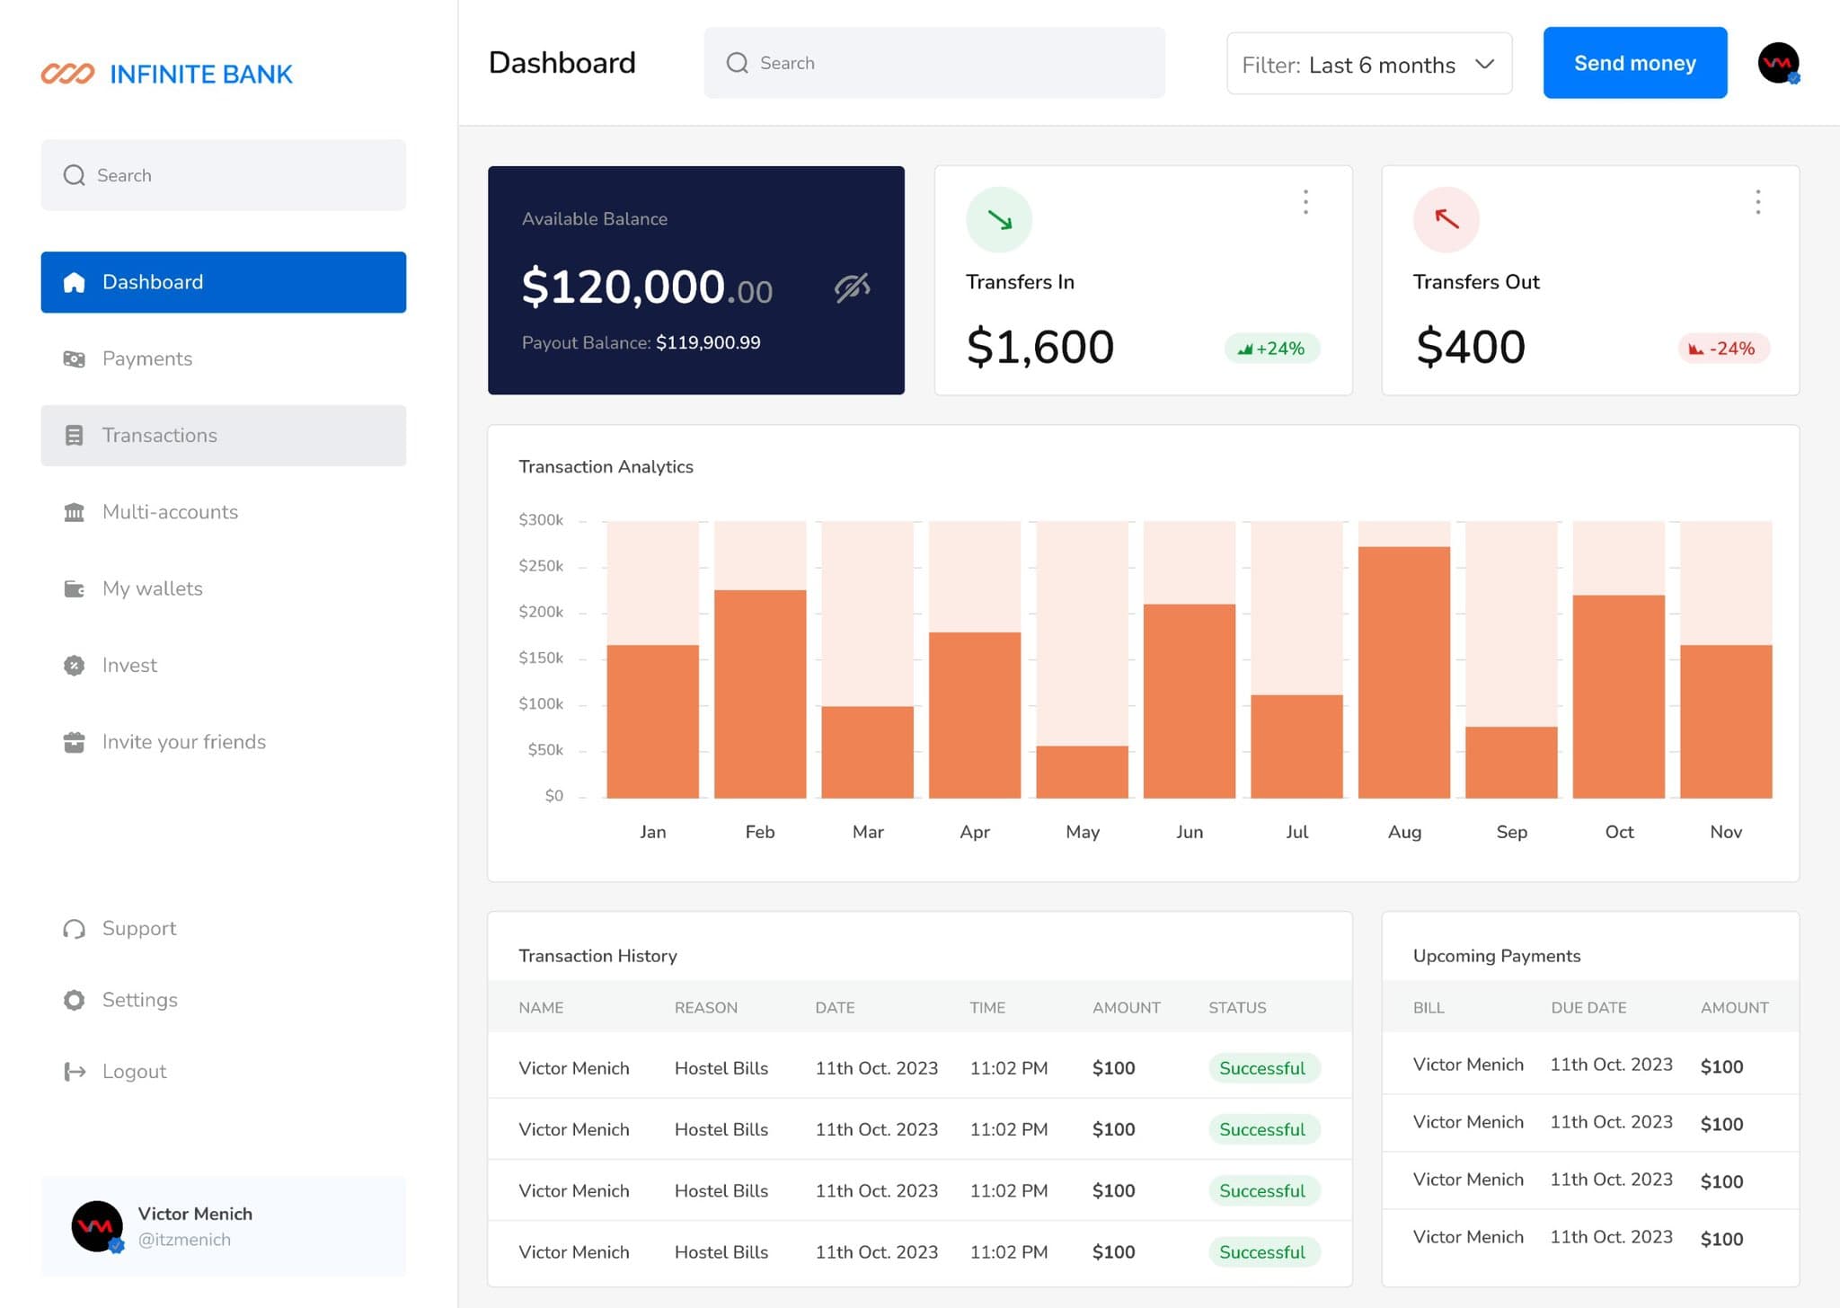Click the Logout arrow icon
1840x1308 pixels.
tap(75, 1072)
